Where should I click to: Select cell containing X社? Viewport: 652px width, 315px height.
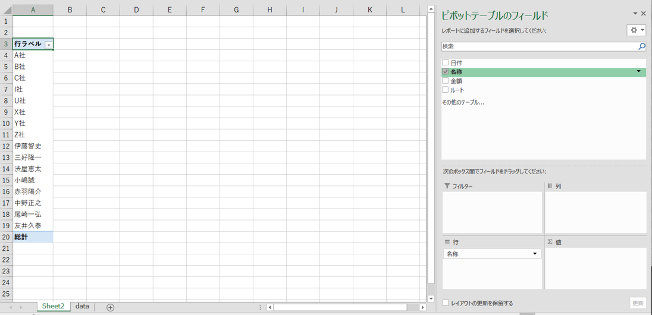[x=33, y=112]
